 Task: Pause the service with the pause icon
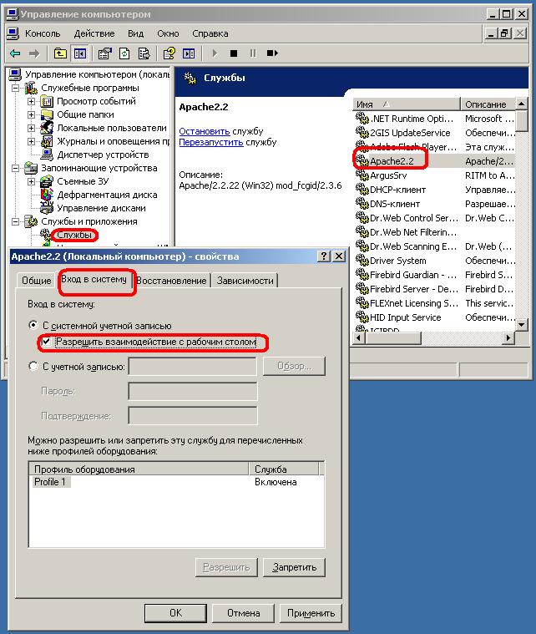253,53
